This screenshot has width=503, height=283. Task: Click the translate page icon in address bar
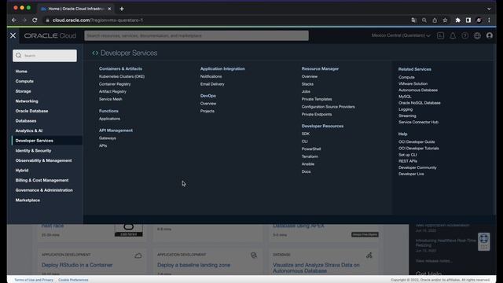414,20
